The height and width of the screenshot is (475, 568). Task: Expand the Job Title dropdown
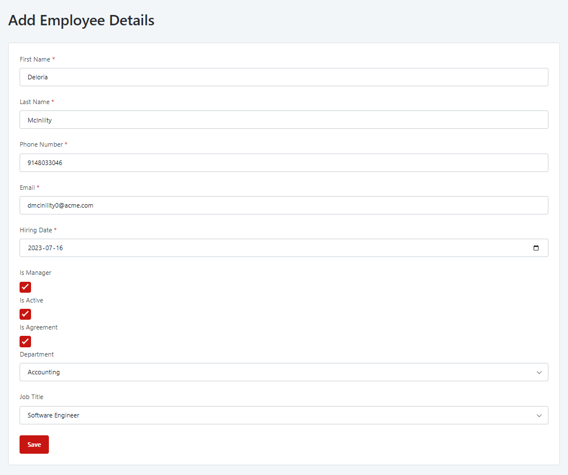pos(283,415)
